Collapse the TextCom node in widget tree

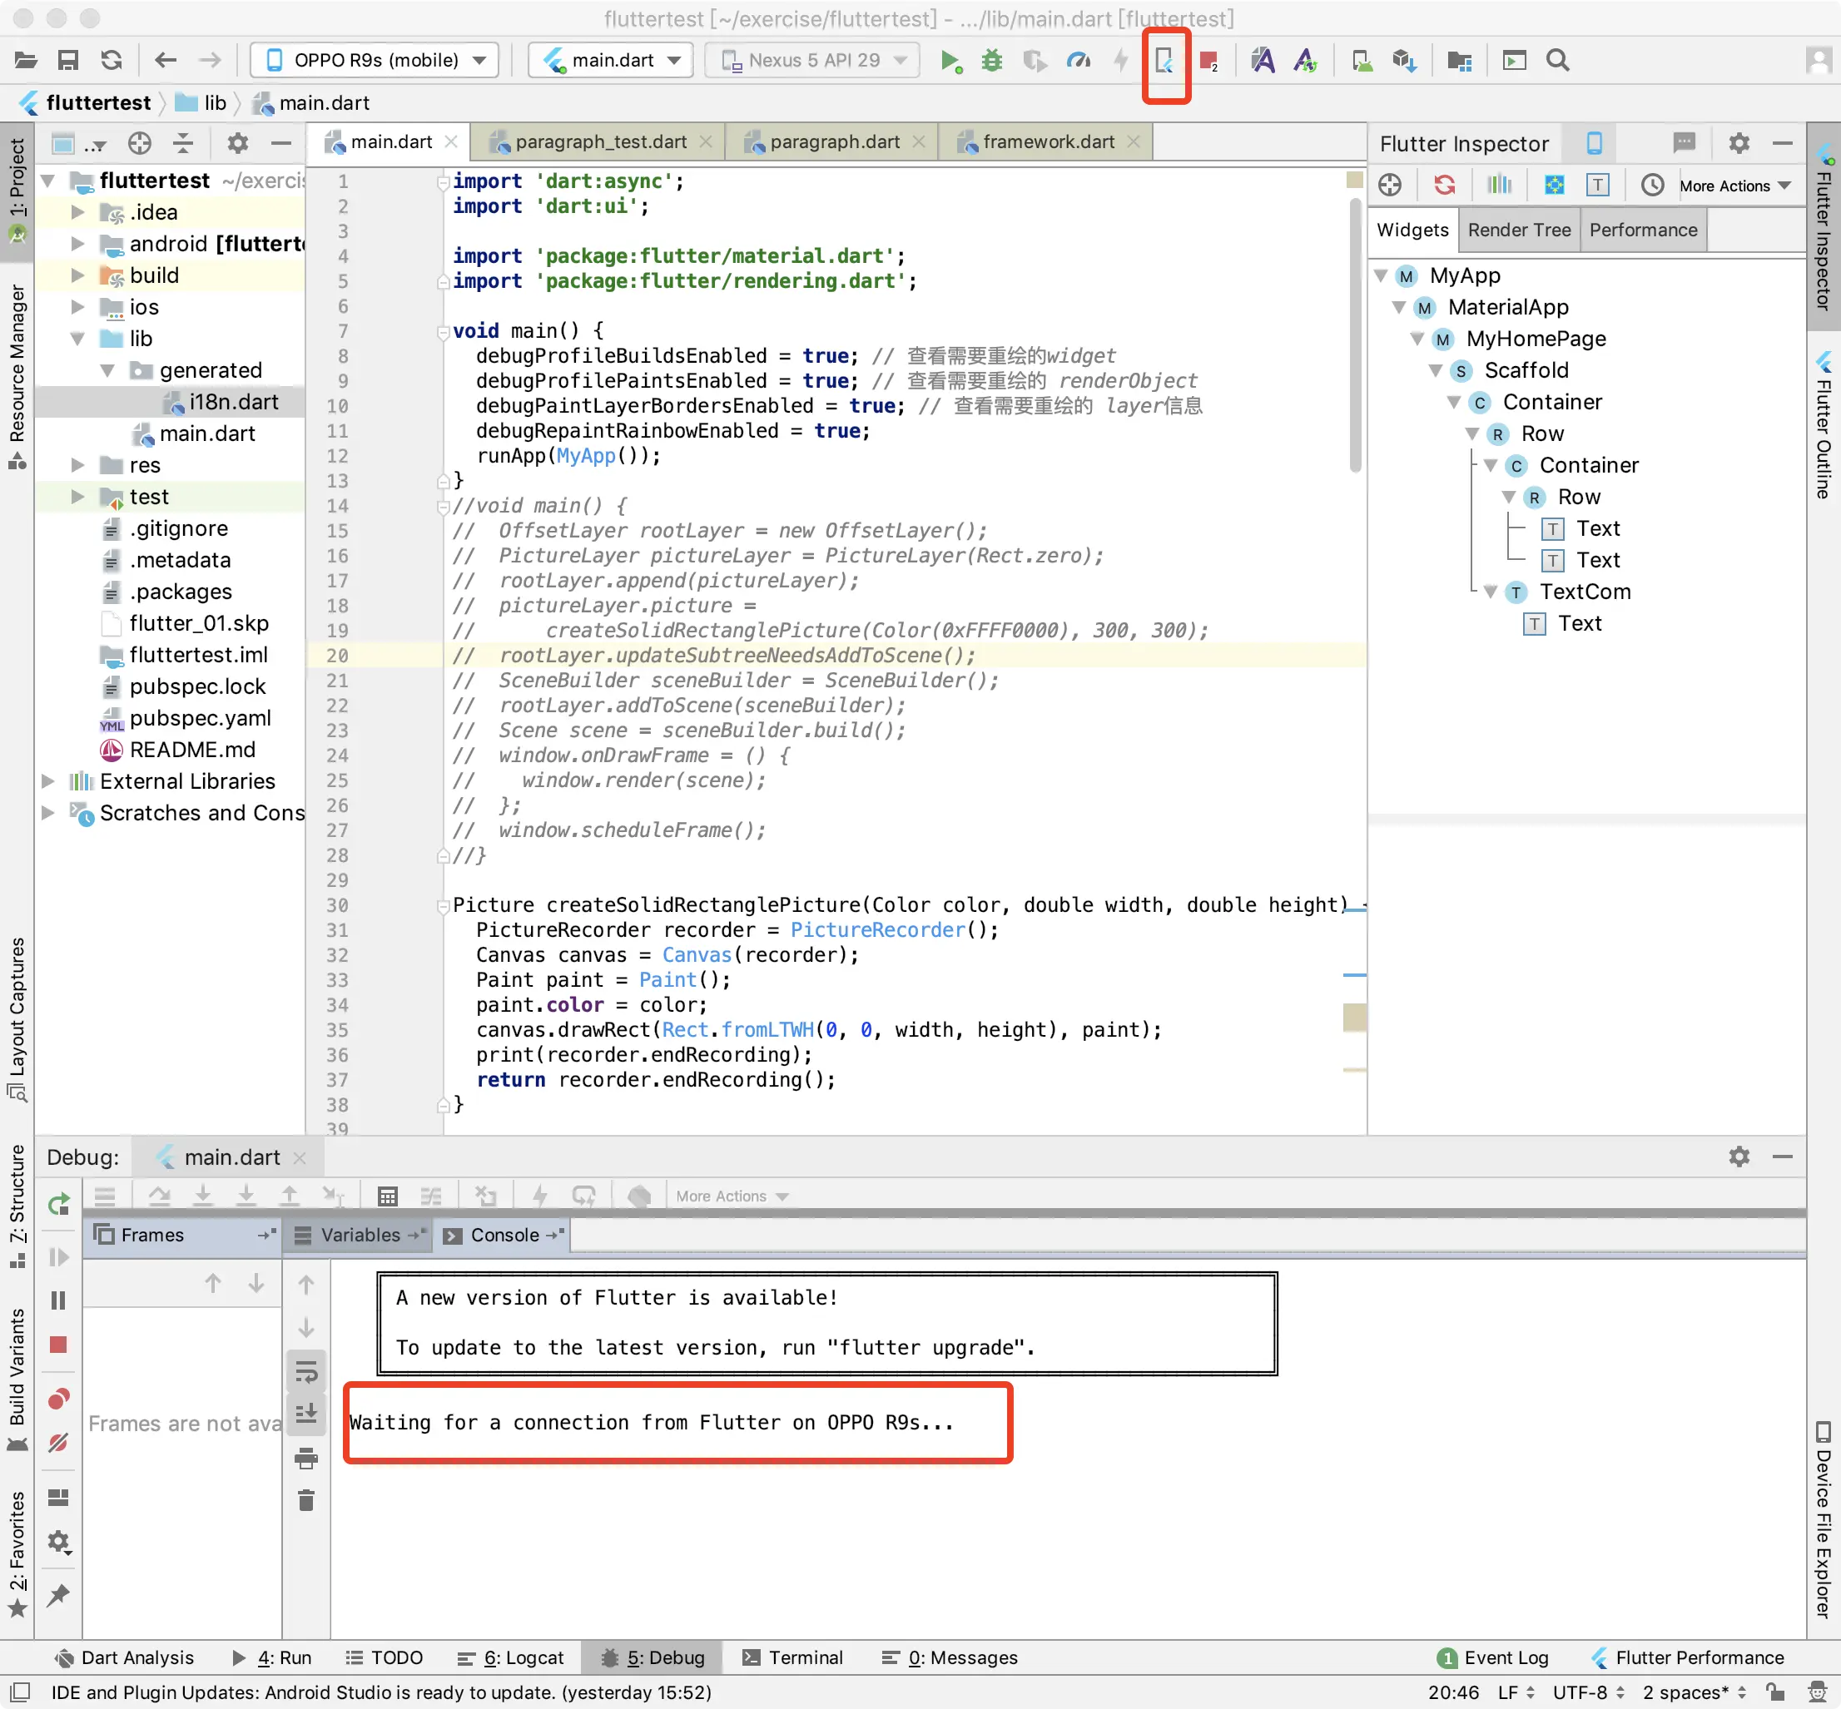coord(1491,592)
